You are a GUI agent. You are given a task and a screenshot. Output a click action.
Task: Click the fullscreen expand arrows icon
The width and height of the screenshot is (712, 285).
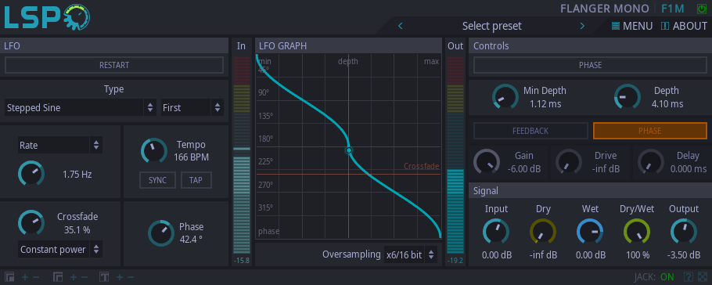(702, 276)
